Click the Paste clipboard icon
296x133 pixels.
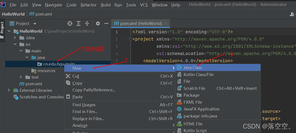click(x=68, y=97)
